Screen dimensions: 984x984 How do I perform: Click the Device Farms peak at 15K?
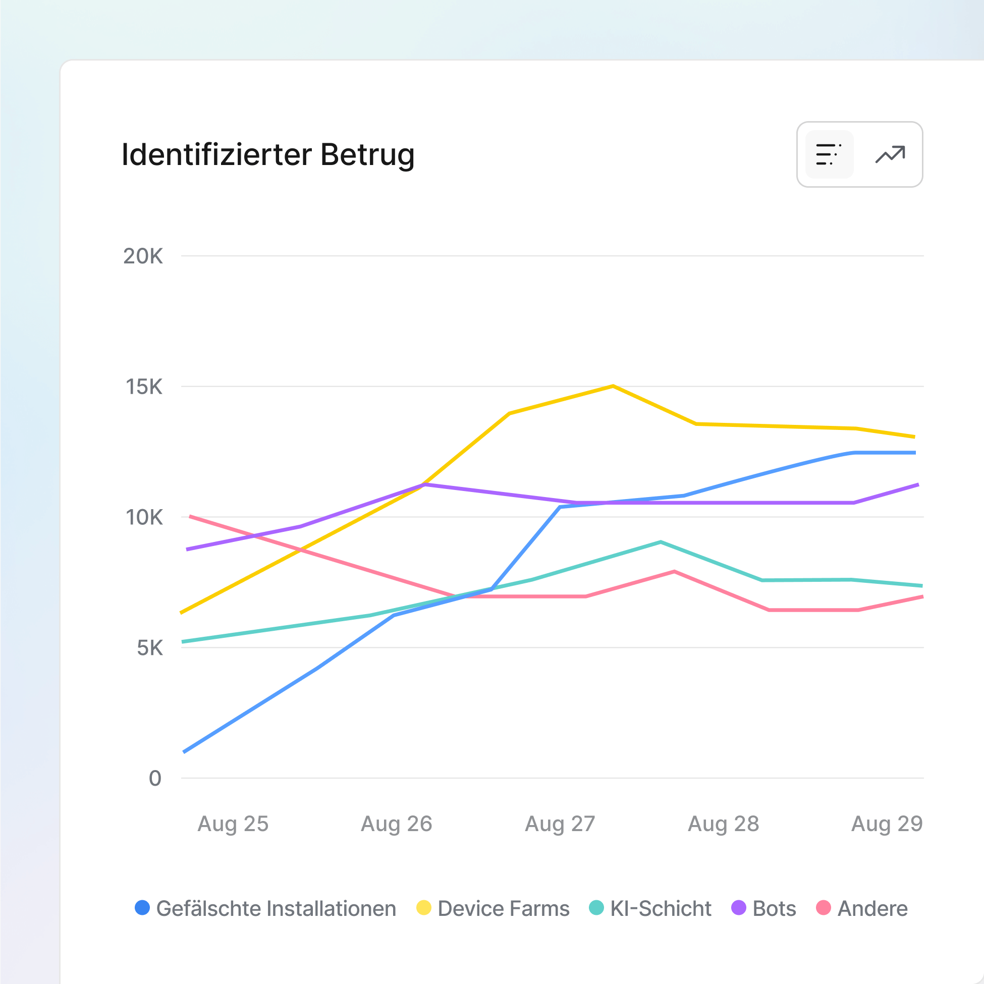(613, 386)
